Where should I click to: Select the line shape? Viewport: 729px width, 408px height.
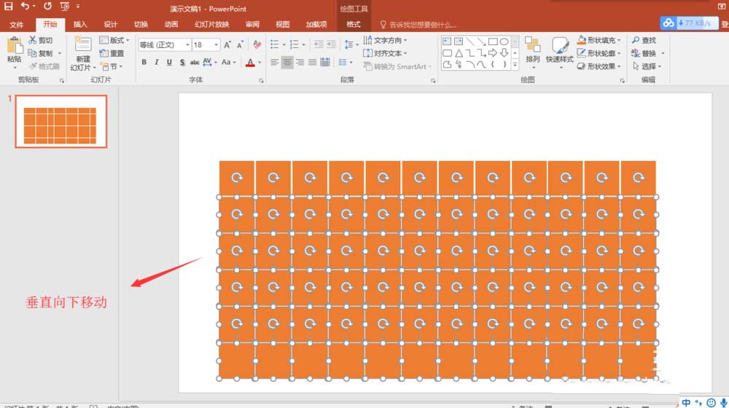point(470,42)
